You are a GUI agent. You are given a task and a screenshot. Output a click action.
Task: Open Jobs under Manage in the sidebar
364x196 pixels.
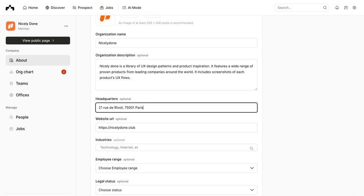(x=38, y=128)
